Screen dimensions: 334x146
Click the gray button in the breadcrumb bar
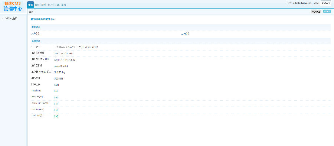(316, 12)
